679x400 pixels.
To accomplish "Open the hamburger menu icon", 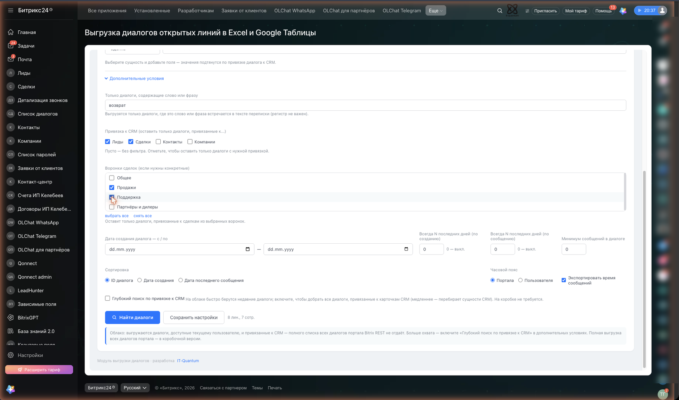I will click(10, 10).
